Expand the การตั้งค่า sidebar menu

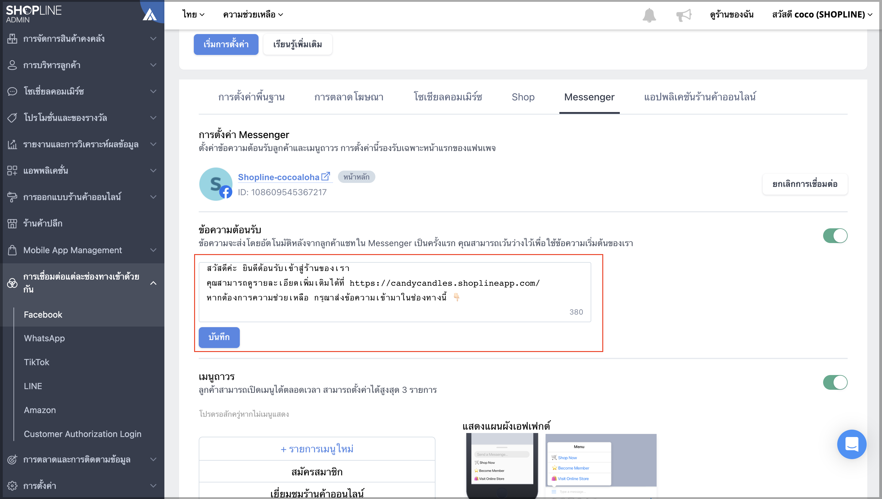click(82, 485)
